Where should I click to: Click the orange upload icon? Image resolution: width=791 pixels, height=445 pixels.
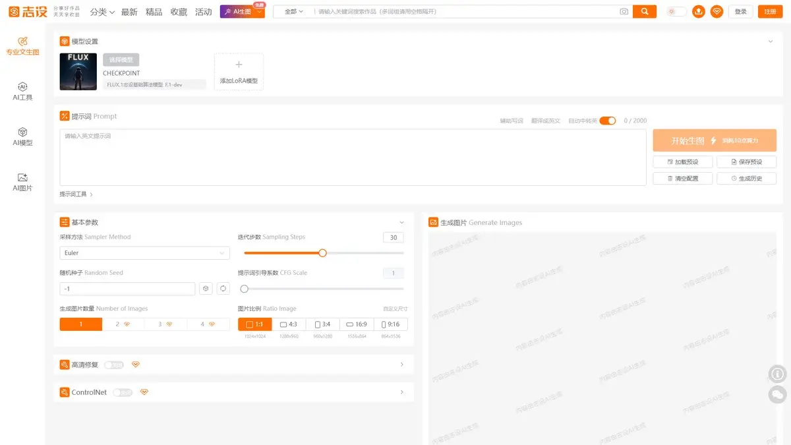point(699,12)
